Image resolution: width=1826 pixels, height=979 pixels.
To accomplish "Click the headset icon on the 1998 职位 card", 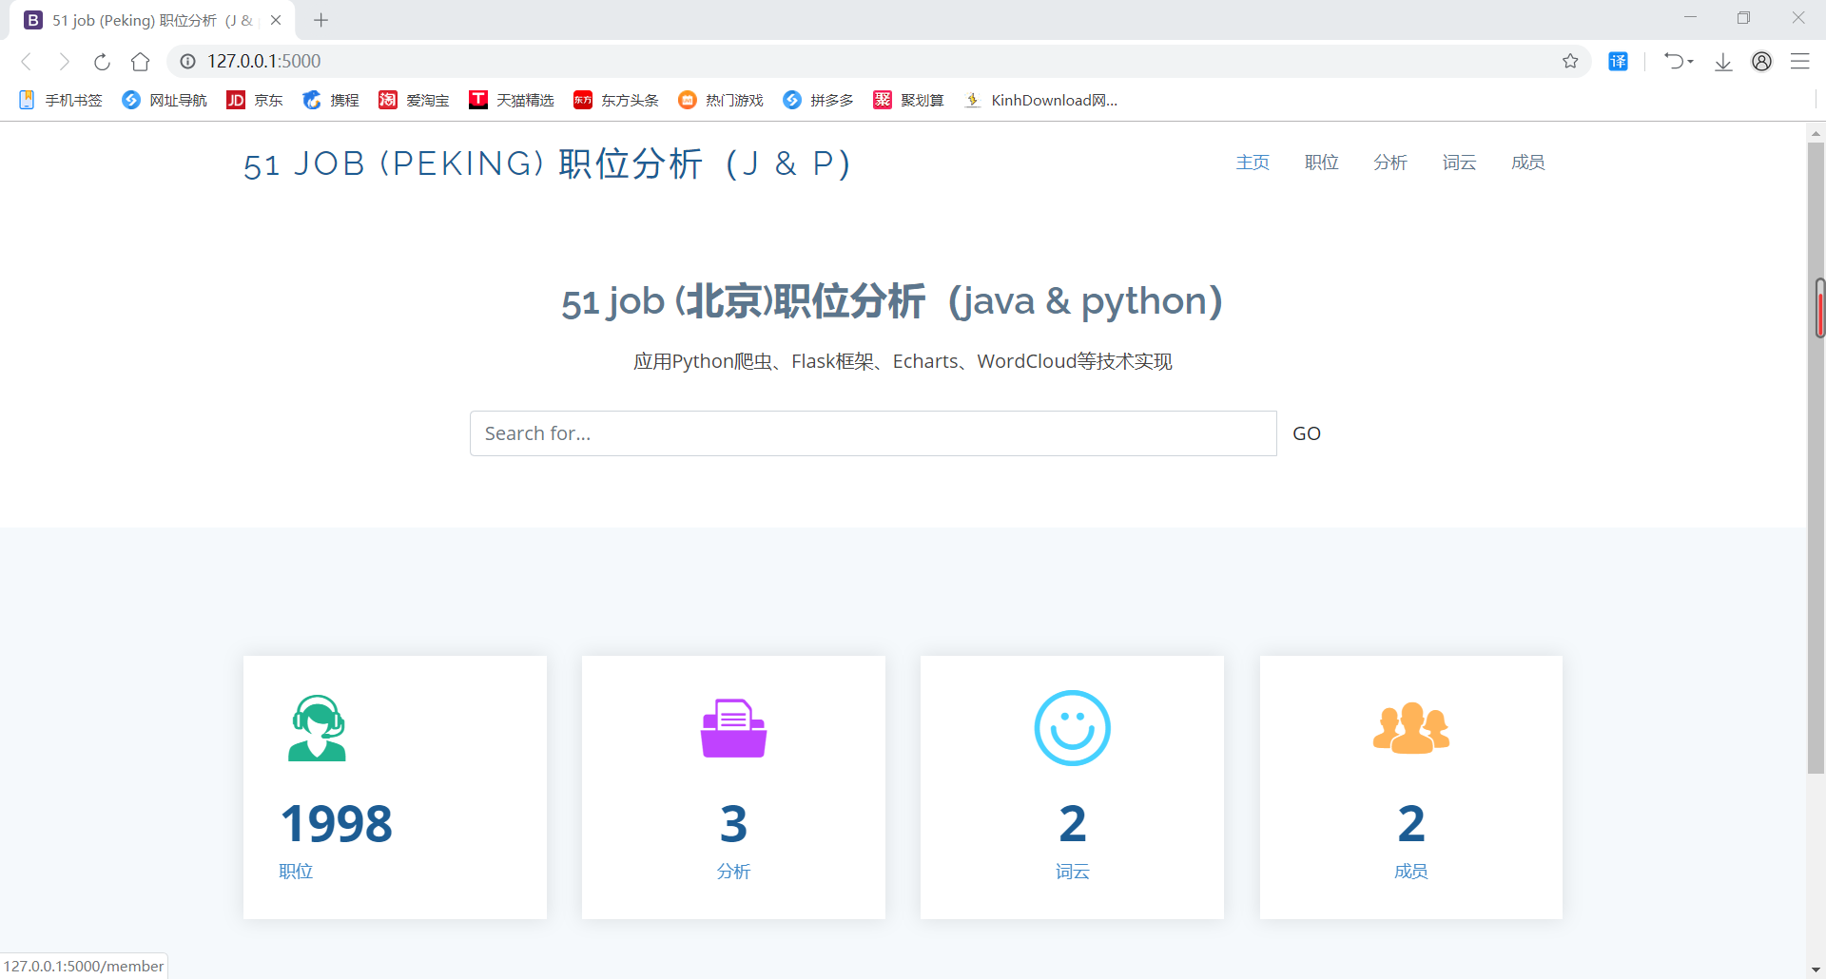I will [x=317, y=728].
